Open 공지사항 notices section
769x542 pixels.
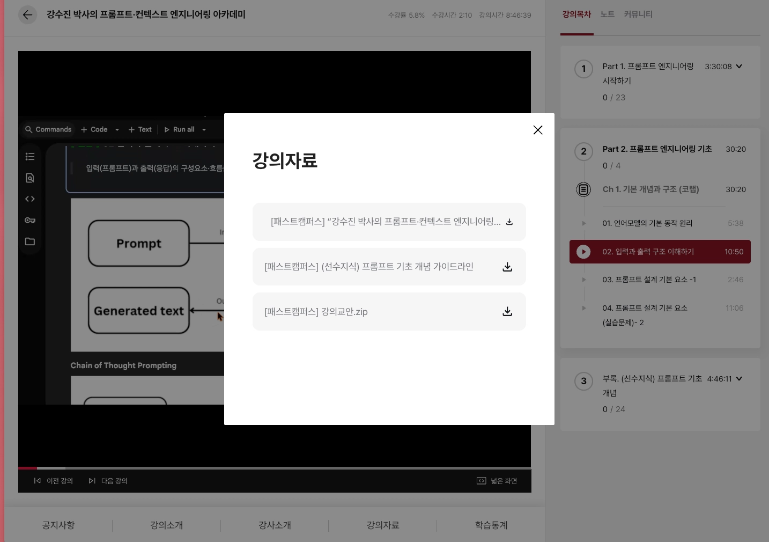(x=58, y=525)
